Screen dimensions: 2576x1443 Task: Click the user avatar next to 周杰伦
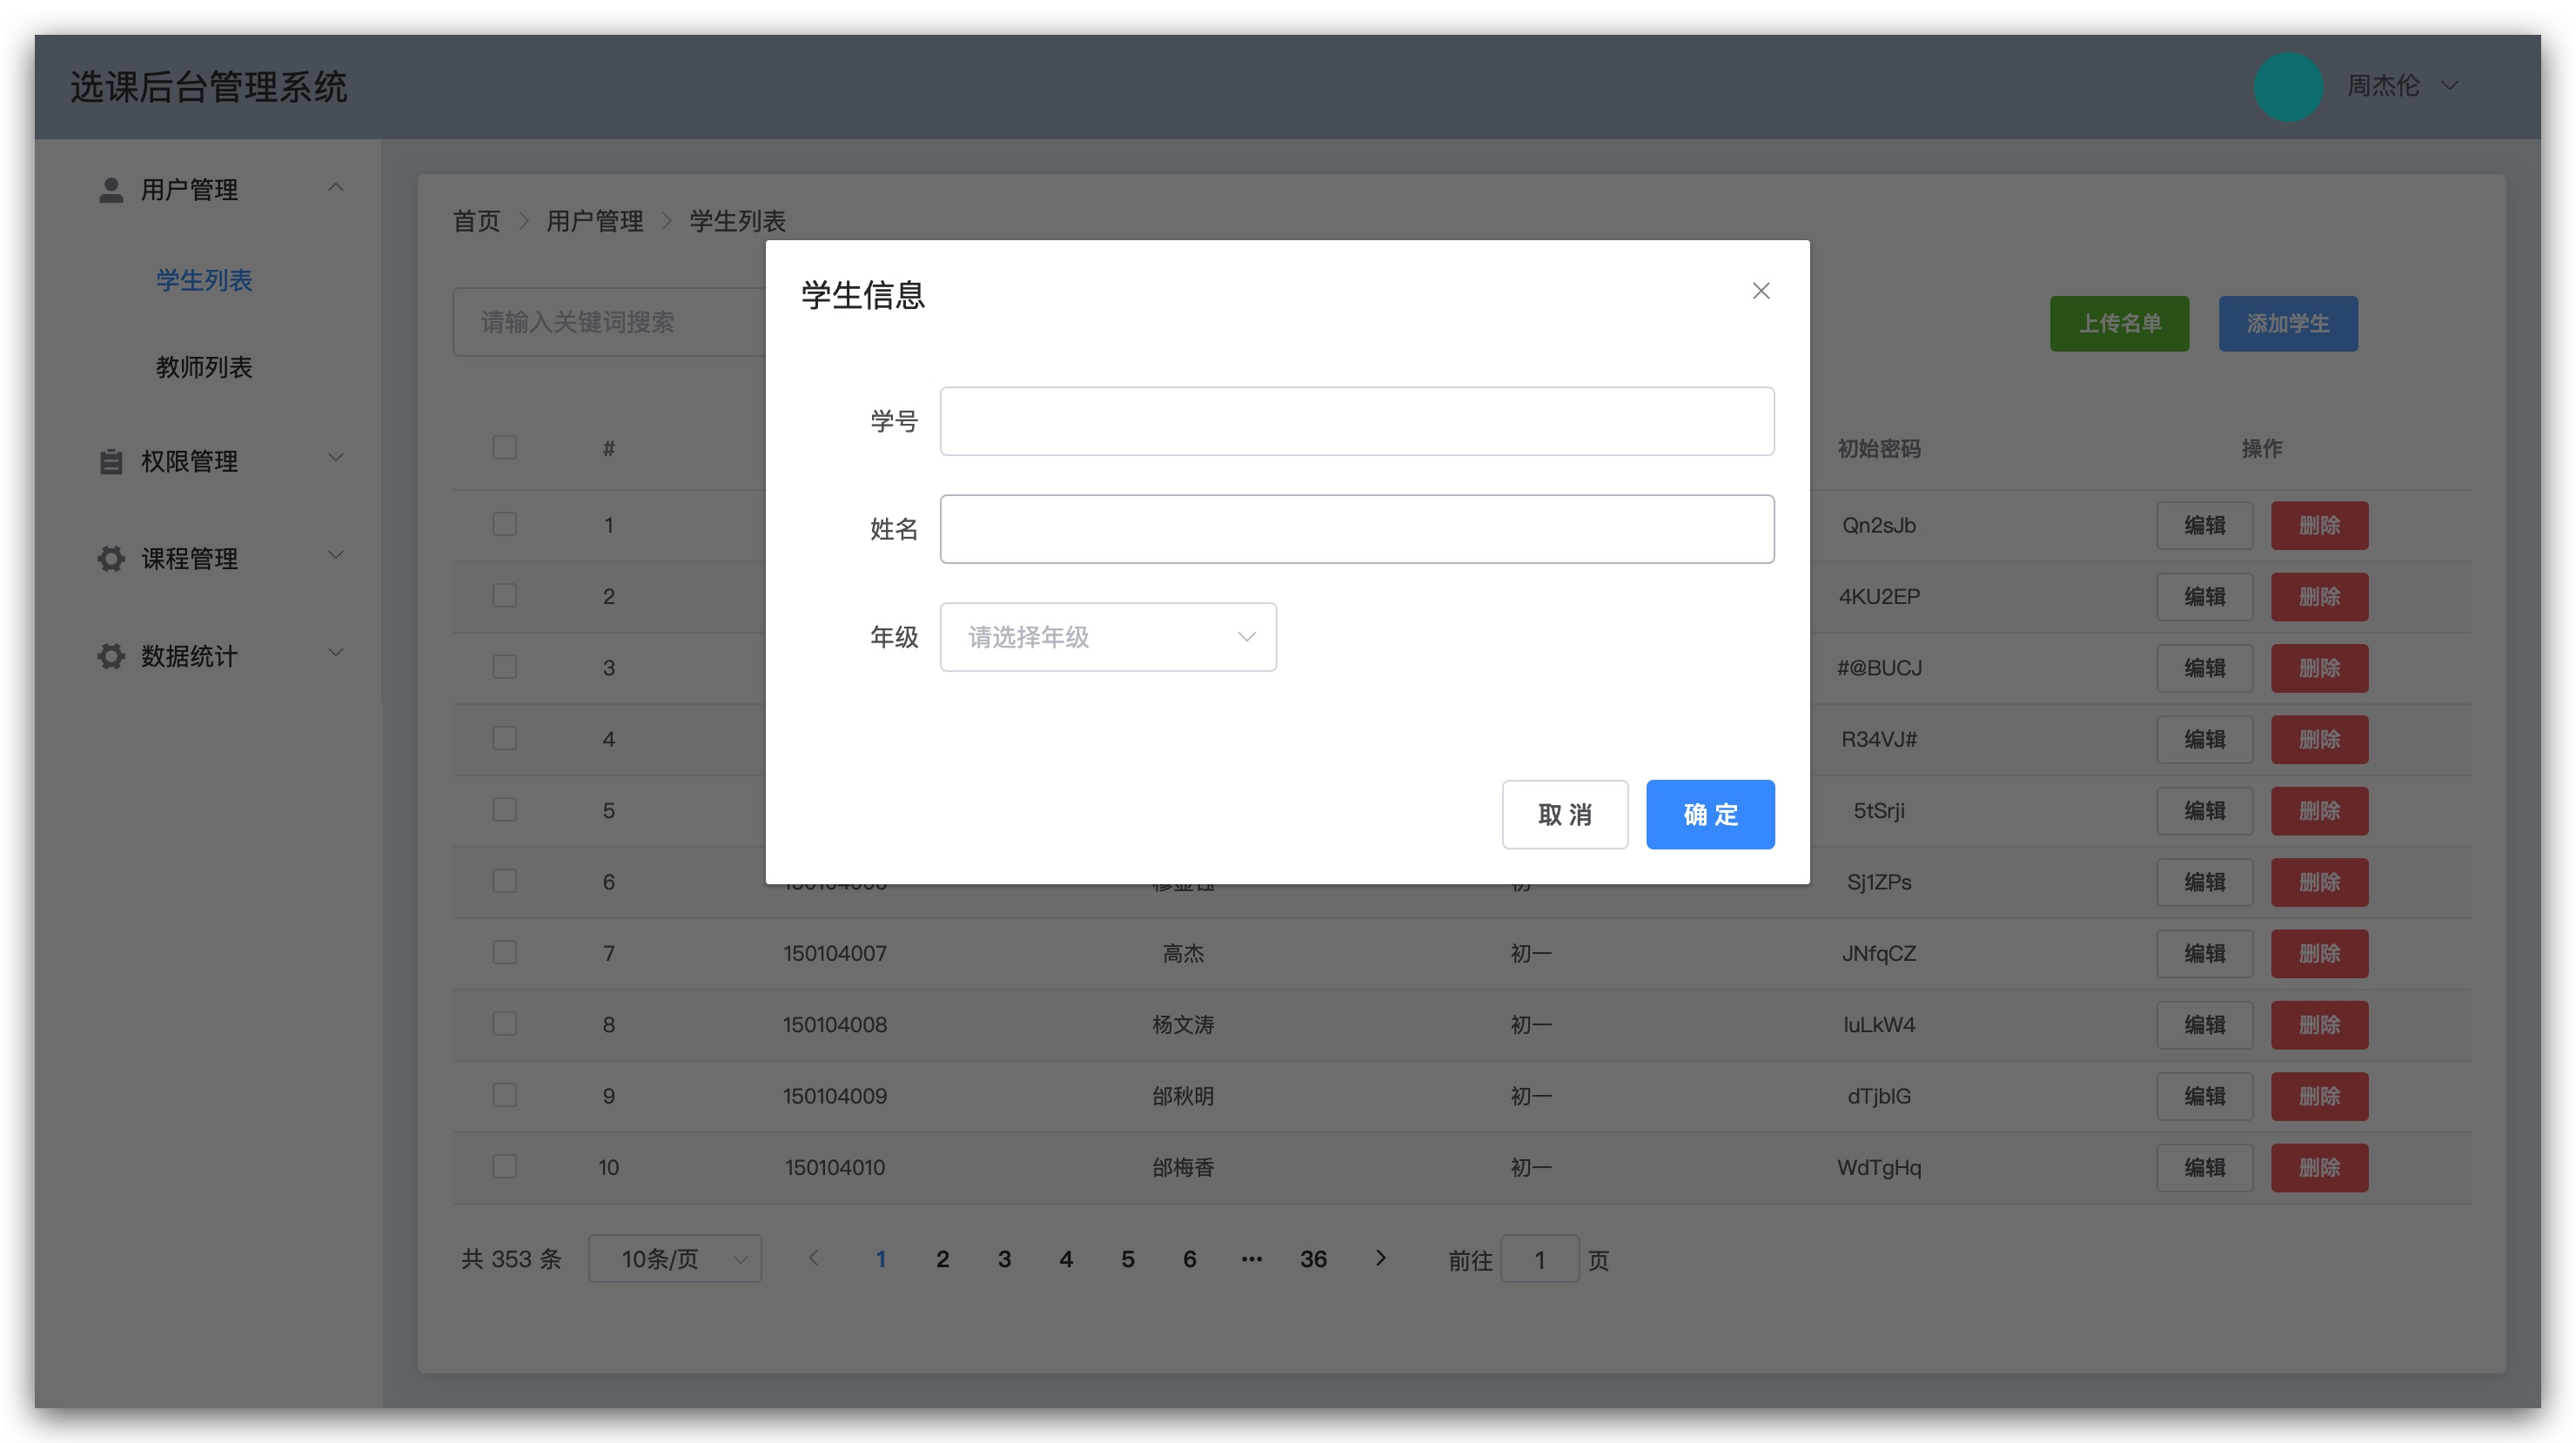(x=2289, y=86)
